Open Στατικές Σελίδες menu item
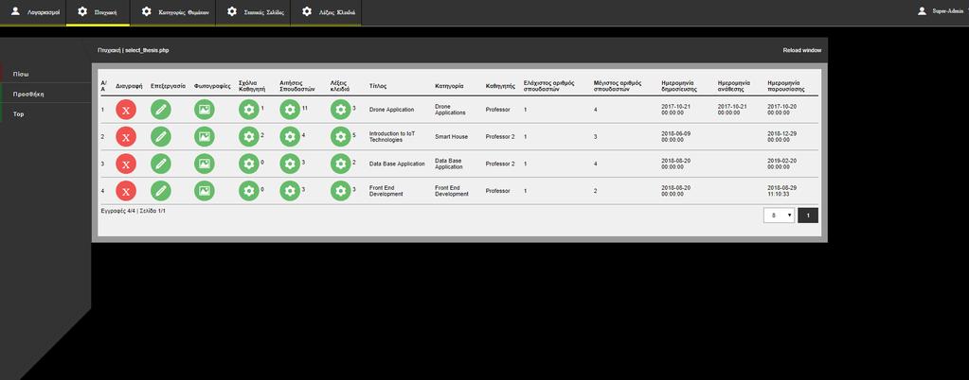The height and width of the screenshot is (380, 969). (x=253, y=12)
